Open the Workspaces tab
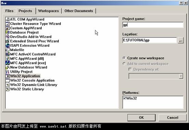 [49, 11]
